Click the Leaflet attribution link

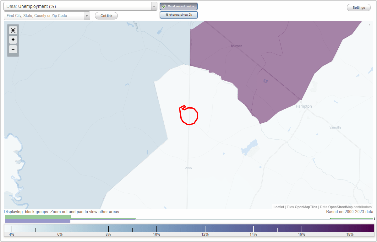coord(278,207)
